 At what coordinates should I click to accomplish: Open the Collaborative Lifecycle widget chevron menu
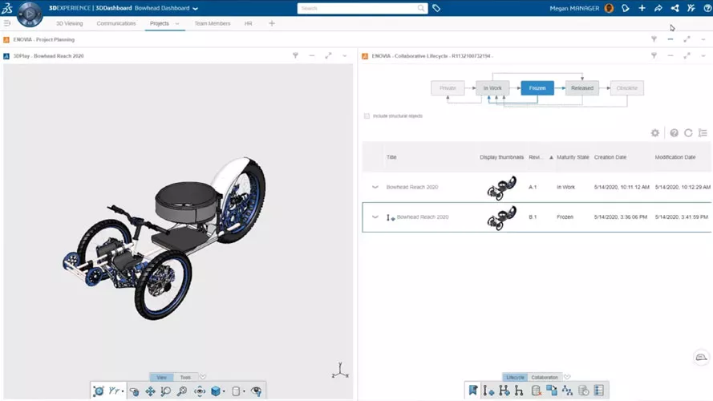coord(703,56)
